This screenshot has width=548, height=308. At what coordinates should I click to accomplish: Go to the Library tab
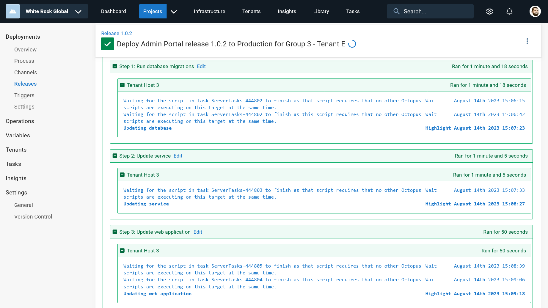321,11
